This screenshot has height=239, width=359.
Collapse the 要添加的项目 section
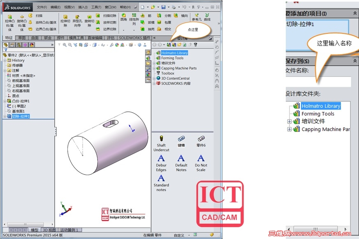tap(355, 13)
